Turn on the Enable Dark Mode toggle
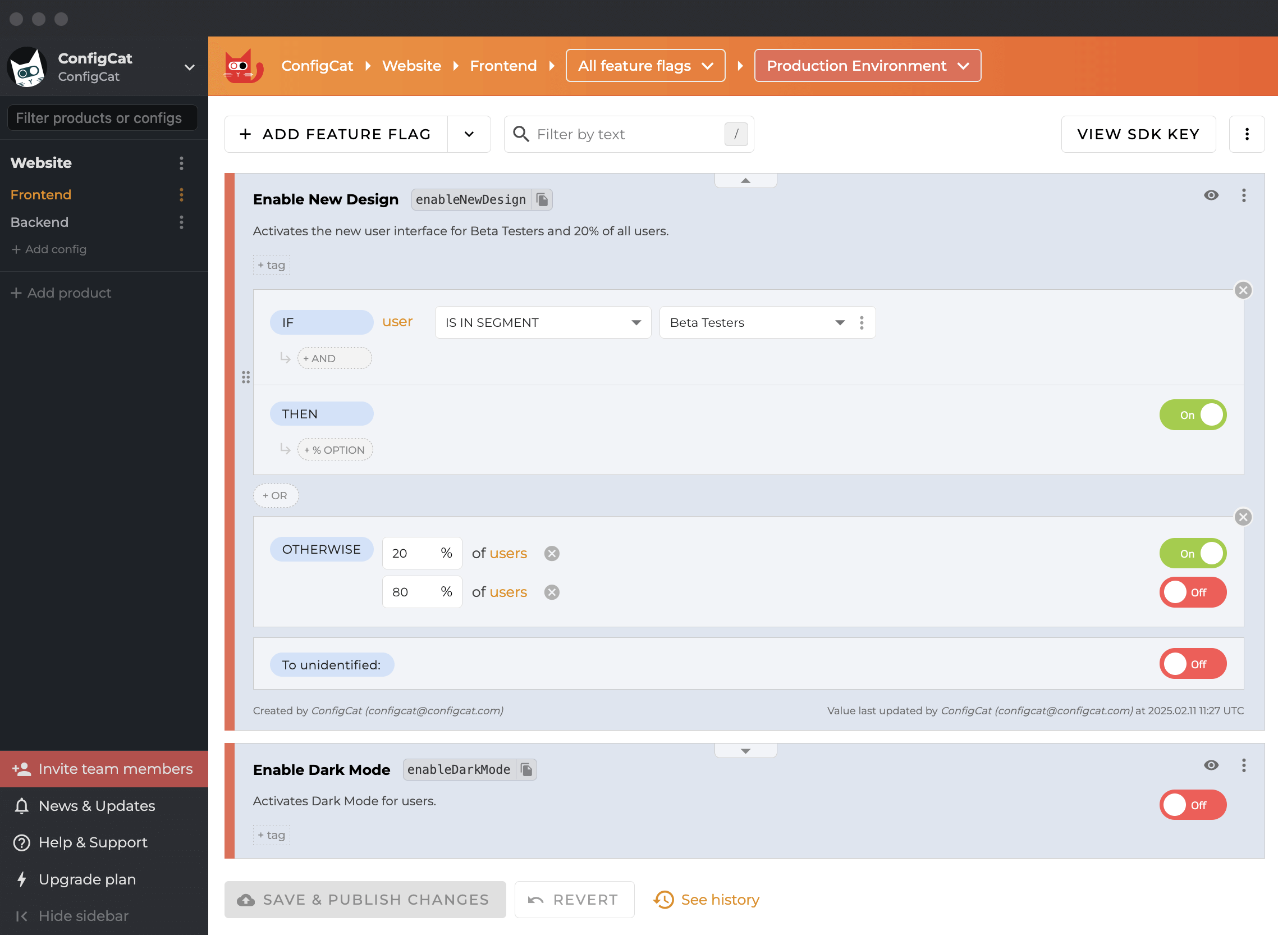The height and width of the screenshot is (935, 1278). coord(1193,805)
